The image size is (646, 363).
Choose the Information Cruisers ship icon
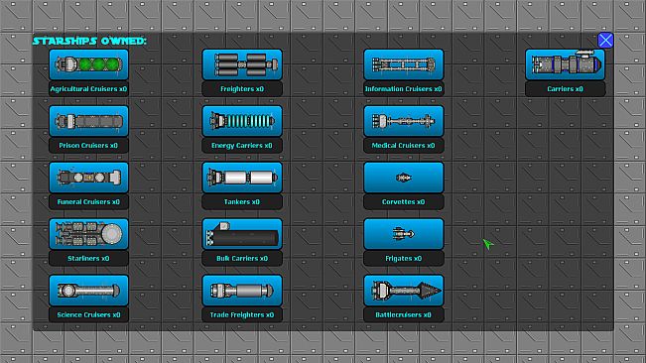pyautogui.click(x=404, y=64)
